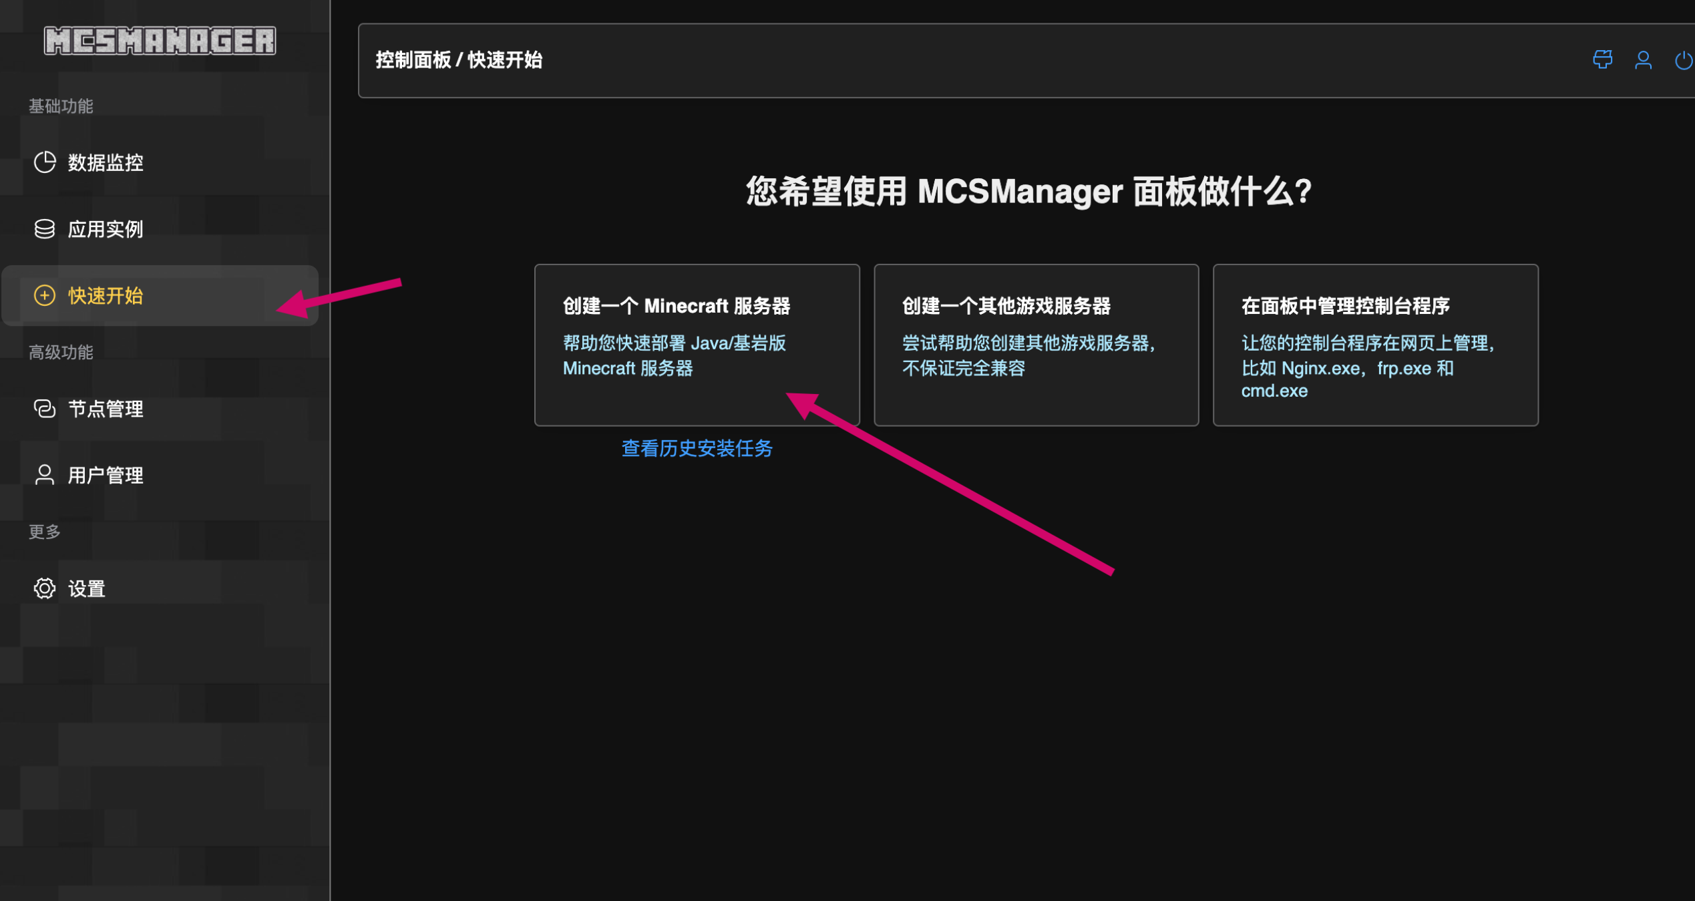Click 快速开始 breadcrumb text
Image resolution: width=1695 pixels, height=901 pixels.
click(x=505, y=60)
